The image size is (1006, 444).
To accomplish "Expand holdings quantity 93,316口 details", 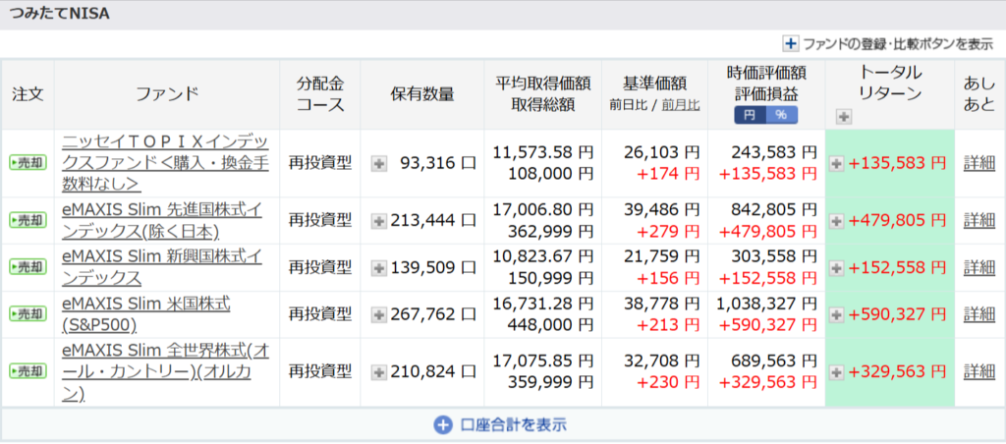I will pyautogui.click(x=378, y=163).
